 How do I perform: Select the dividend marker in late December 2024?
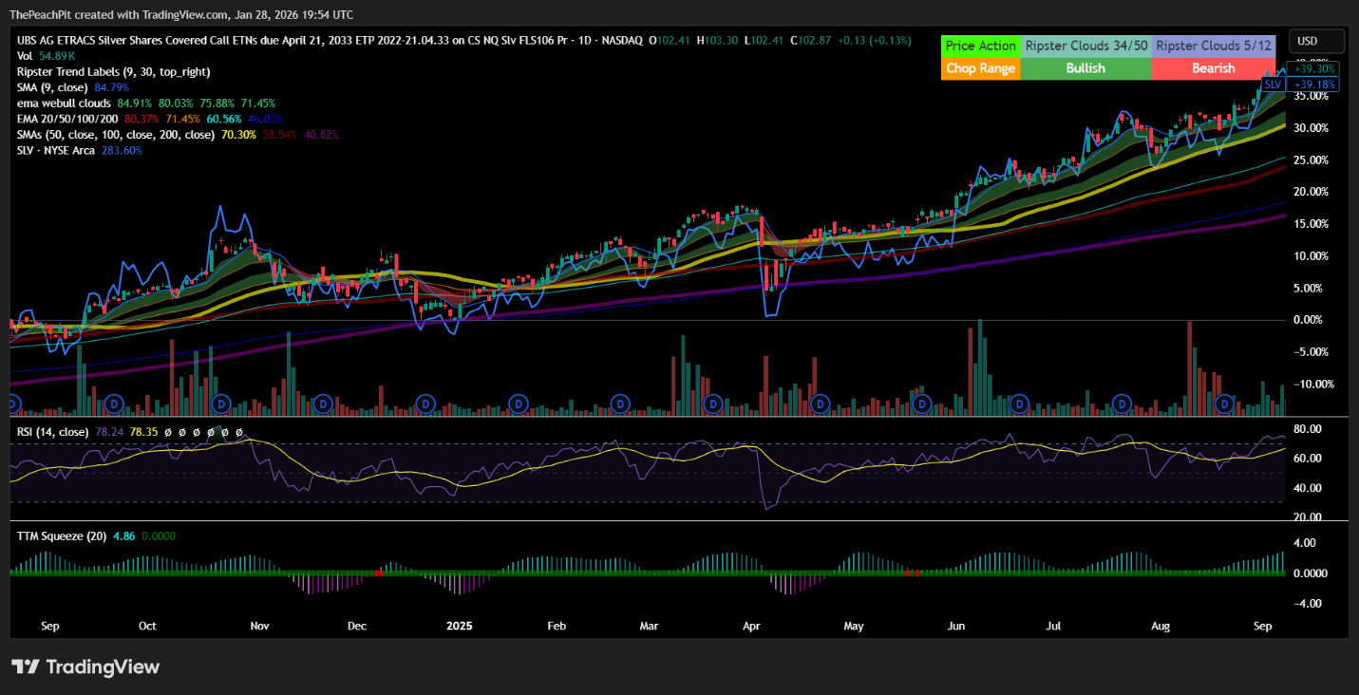[426, 404]
